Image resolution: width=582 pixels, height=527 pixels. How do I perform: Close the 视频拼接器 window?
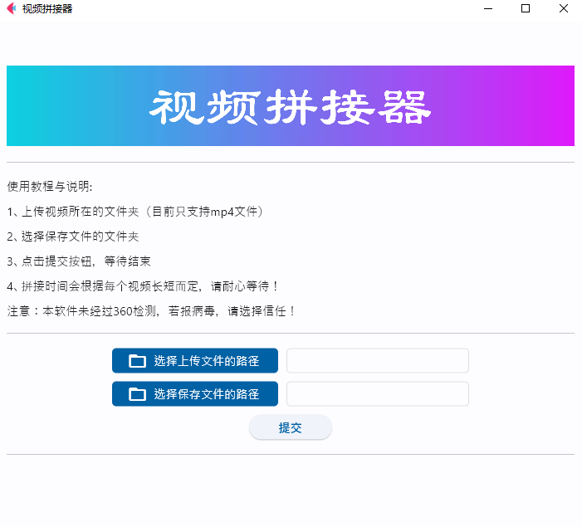click(563, 9)
